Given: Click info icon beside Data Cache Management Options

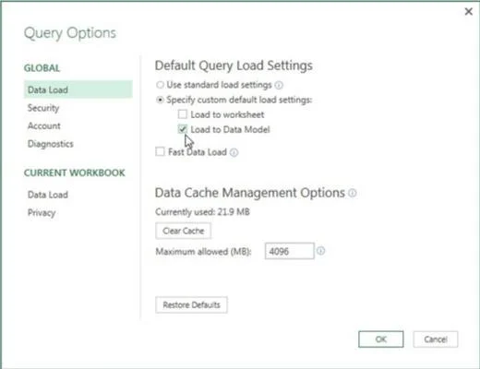Looking at the screenshot, I should (x=353, y=193).
